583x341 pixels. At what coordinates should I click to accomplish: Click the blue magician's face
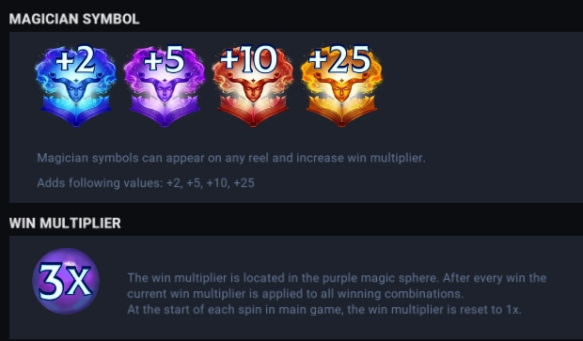75,89
